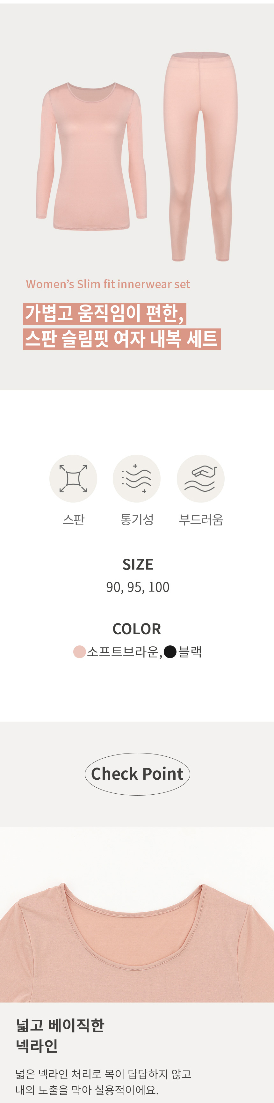
Task: Click the stretch (스판) arrows icon
Action: [73, 478]
